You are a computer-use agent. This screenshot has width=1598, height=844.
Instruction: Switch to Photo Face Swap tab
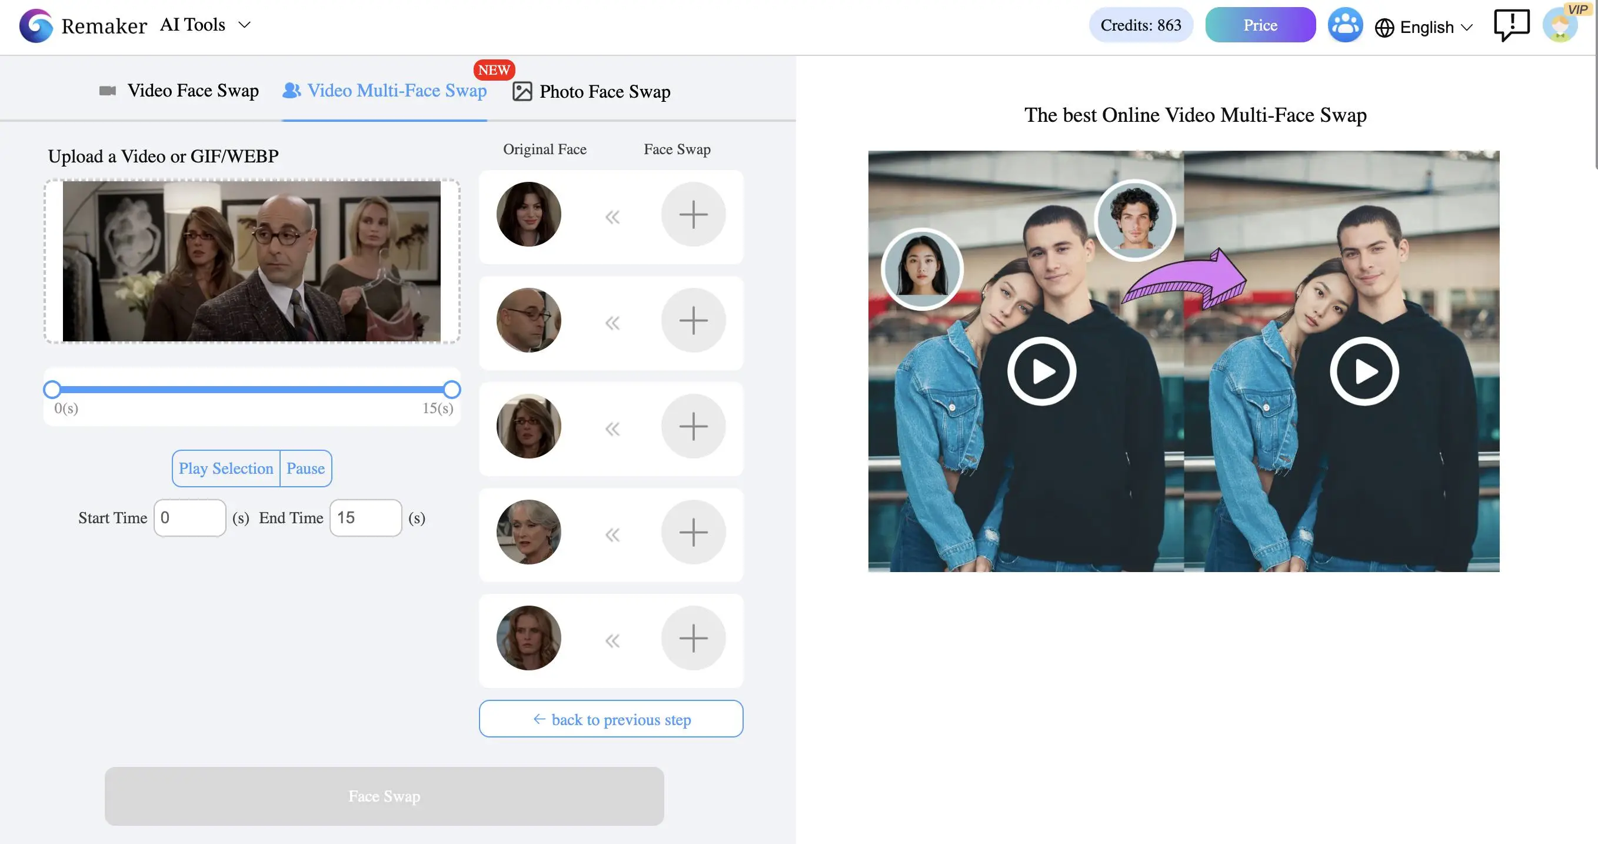click(x=591, y=92)
